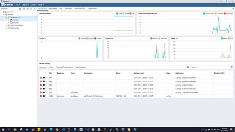
Task: Expand details of the BgWriterHibernate session row
Action: pos(47,81)
